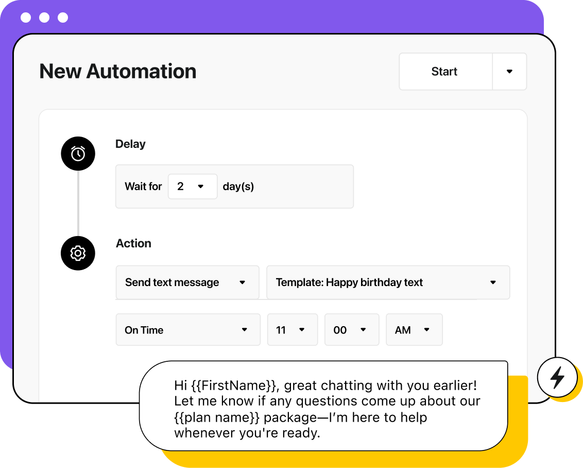
Task: Click the Start button
Action: point(446,72)
